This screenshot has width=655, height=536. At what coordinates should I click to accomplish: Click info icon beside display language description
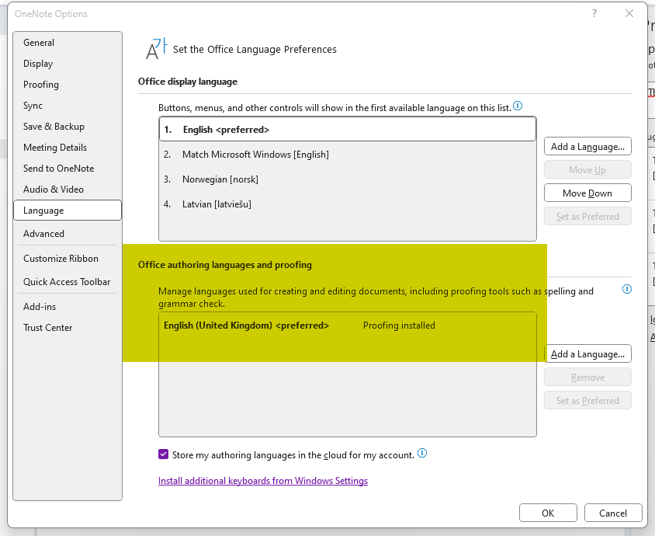point(518,106)
